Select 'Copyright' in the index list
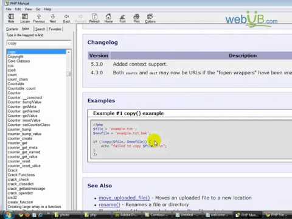Image resolution: width=292 pixels, height=219 pixels. pos(16,57)
